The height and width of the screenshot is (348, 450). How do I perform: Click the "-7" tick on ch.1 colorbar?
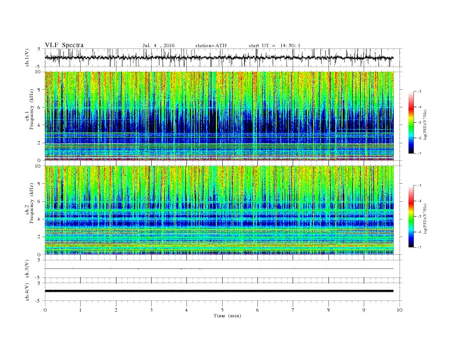[x=419, y=154]
